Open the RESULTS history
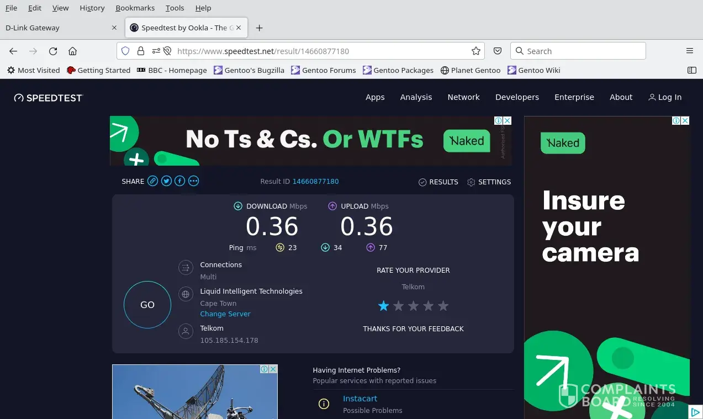 tap(438, 182)
